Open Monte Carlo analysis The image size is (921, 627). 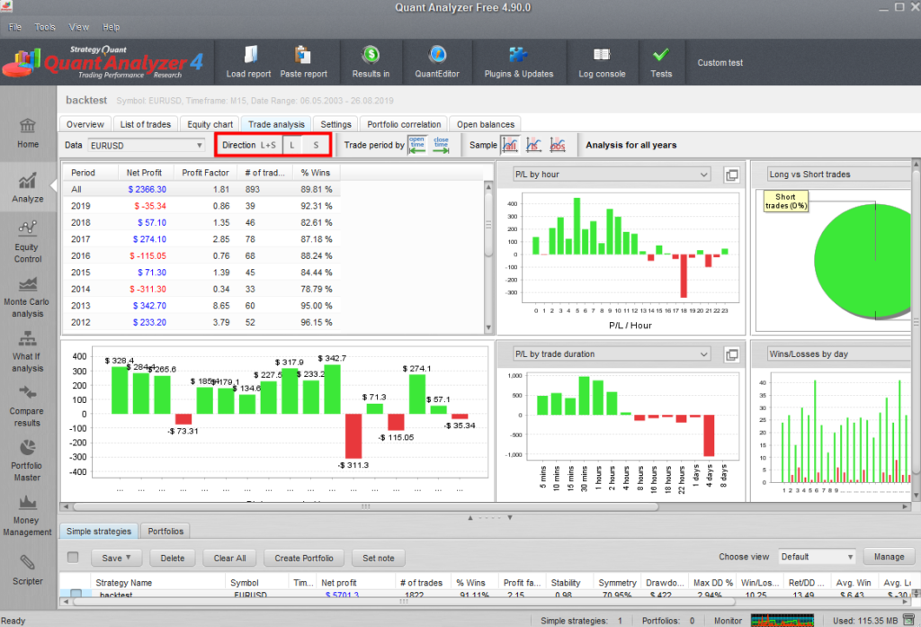tap(28, 298)
